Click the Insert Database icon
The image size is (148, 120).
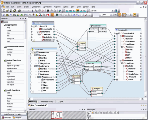coord(7,15)
